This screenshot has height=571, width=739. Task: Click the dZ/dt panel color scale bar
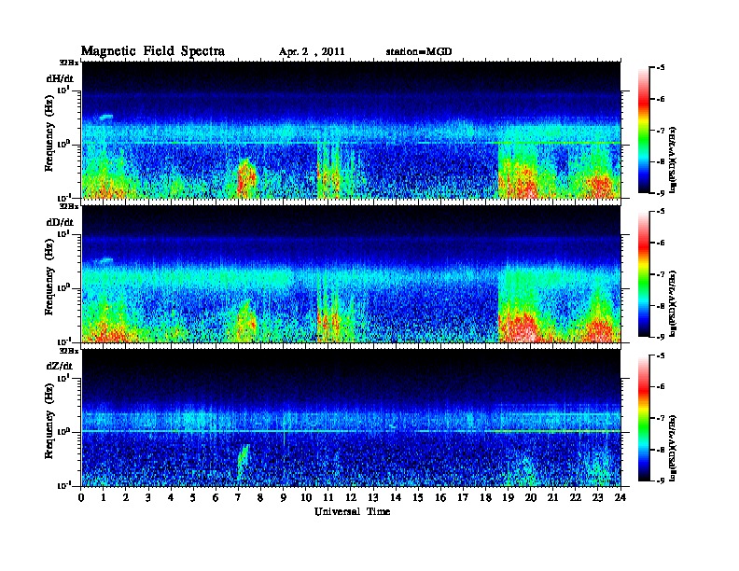[644, 418]
